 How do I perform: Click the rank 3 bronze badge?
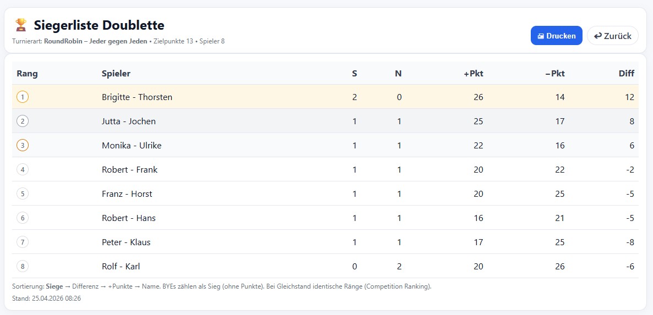tap(23, 146)
